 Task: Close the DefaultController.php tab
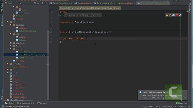point(72,3)
